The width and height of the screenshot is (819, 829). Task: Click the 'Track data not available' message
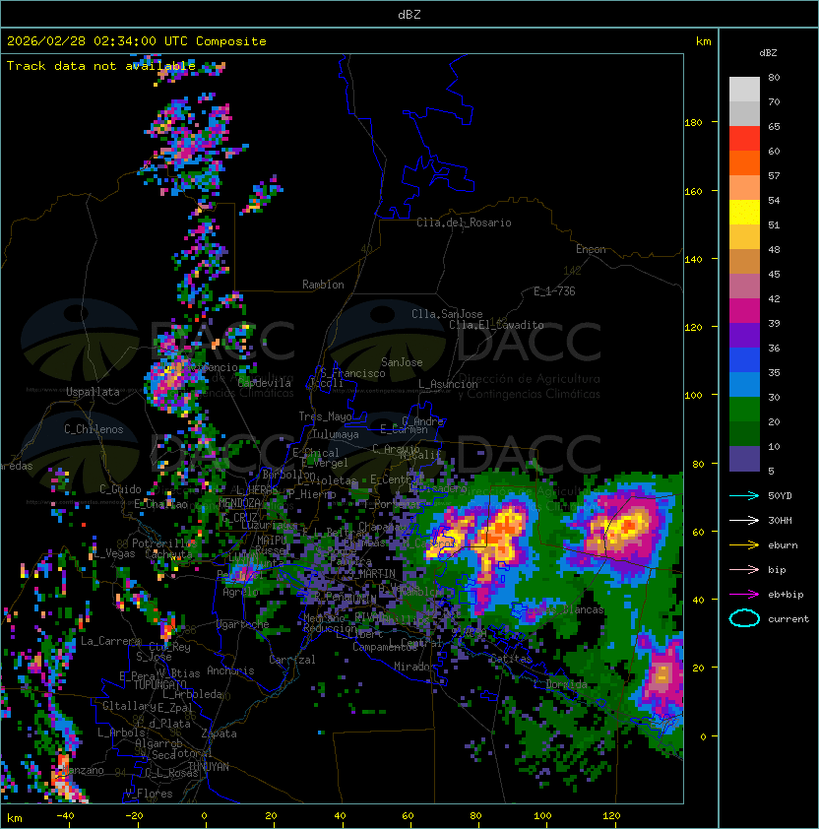pyautogui.click(x=101, y=66)
